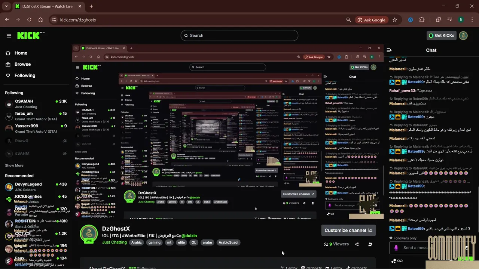Select the ArabicSaudi tag
The image size is (479, 269).
pyautogui.click(x=228, y=242)
